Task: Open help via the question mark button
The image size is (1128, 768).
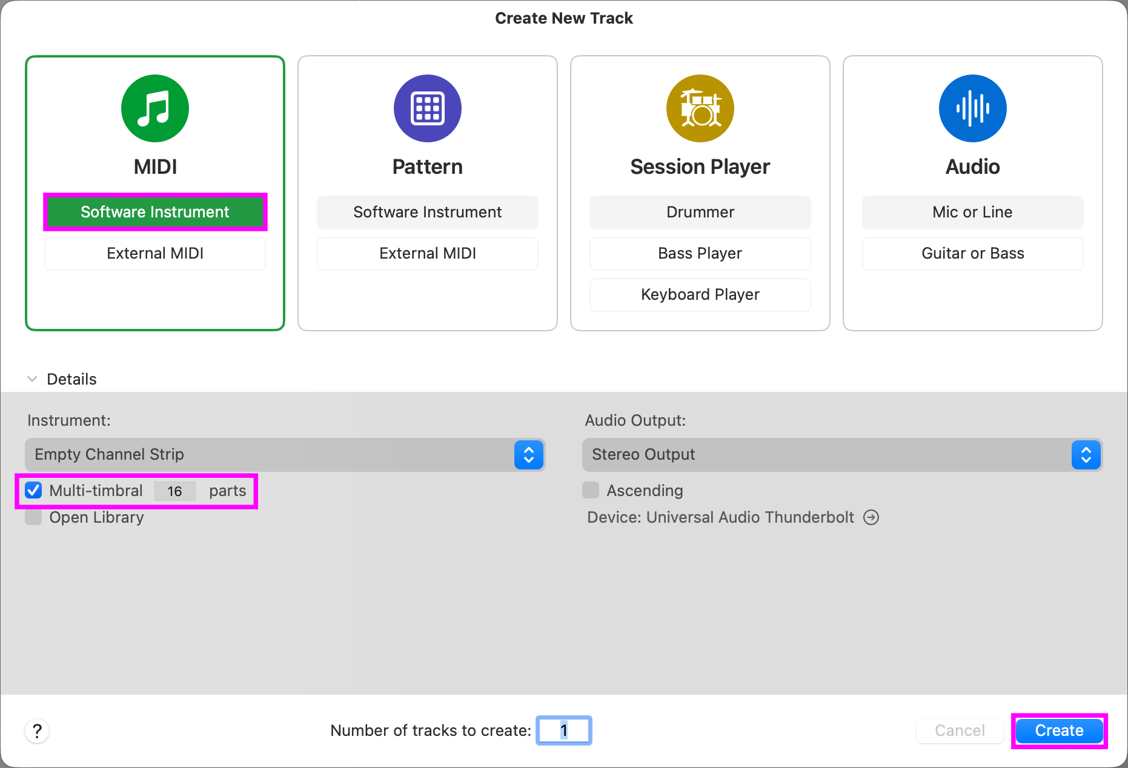Action: [x=37, y=731]
